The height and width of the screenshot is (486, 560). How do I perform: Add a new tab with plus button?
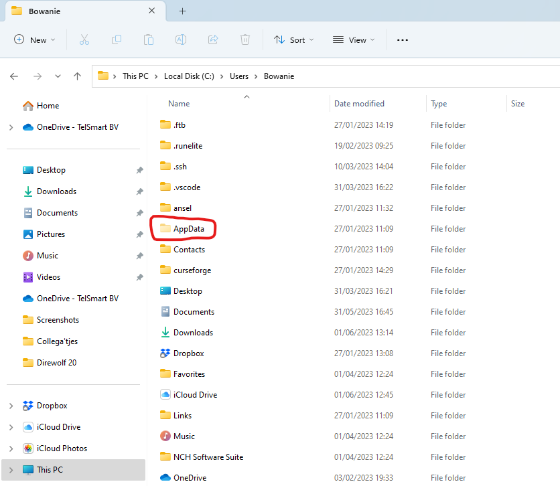tap(183, 11)
